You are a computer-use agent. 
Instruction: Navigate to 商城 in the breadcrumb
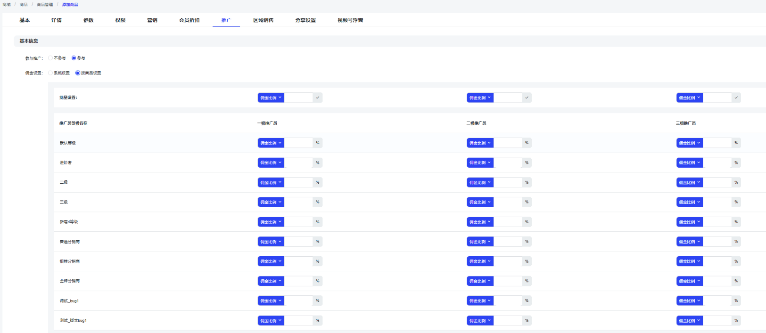coord(7,5)
